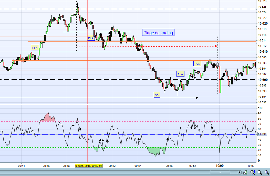Click the '10 600' bold price axis label
The image size is (270, 176).
[x=263, y=80]
